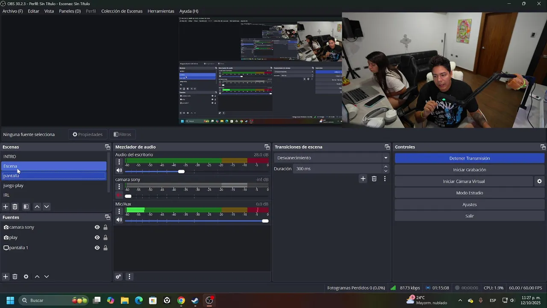Lock the camara sony source
Screen dimensions: 547x308
(105, 227)
